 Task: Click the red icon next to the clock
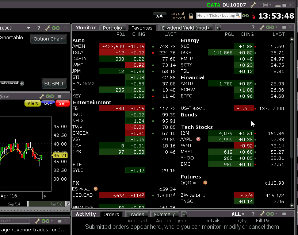click(x=254, y=16)
